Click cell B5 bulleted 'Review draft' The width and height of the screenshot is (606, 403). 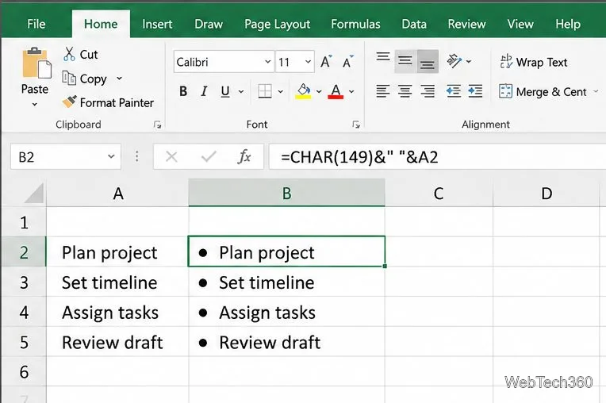[287, 342]
